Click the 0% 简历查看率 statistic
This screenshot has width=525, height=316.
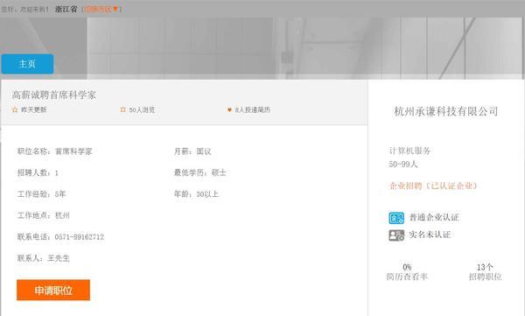click(x=407, y=271)
